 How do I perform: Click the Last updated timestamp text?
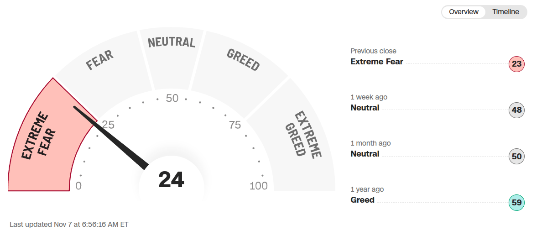69,225
